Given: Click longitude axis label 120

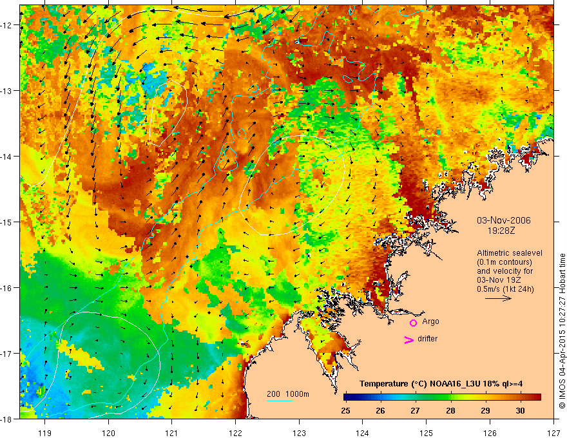Looking at the screenshot, I should (x=108, y=433).
